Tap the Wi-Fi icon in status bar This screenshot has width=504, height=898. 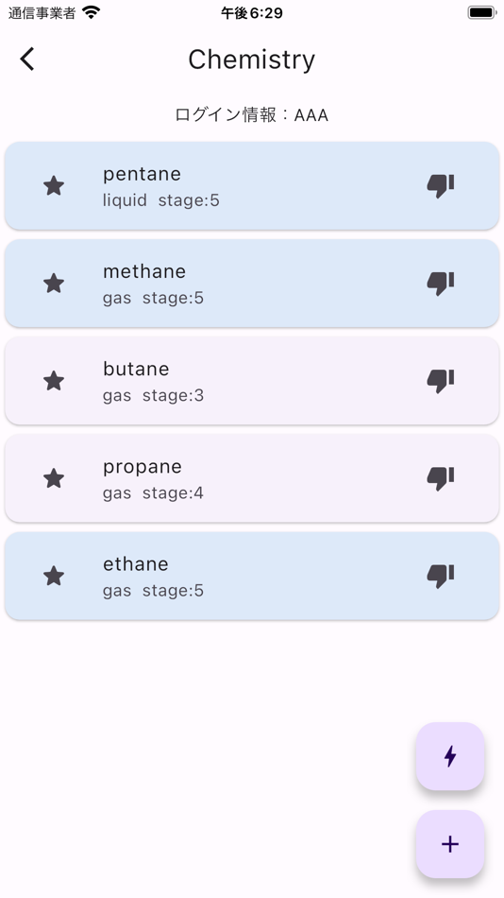click(x=91, y=12)
